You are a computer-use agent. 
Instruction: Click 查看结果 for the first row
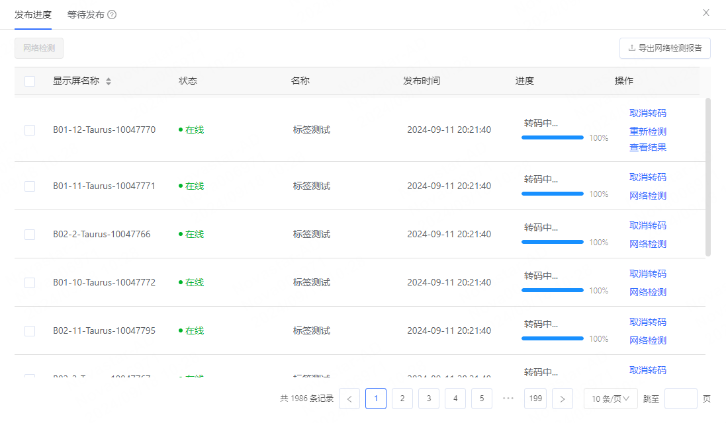point(647,147)
